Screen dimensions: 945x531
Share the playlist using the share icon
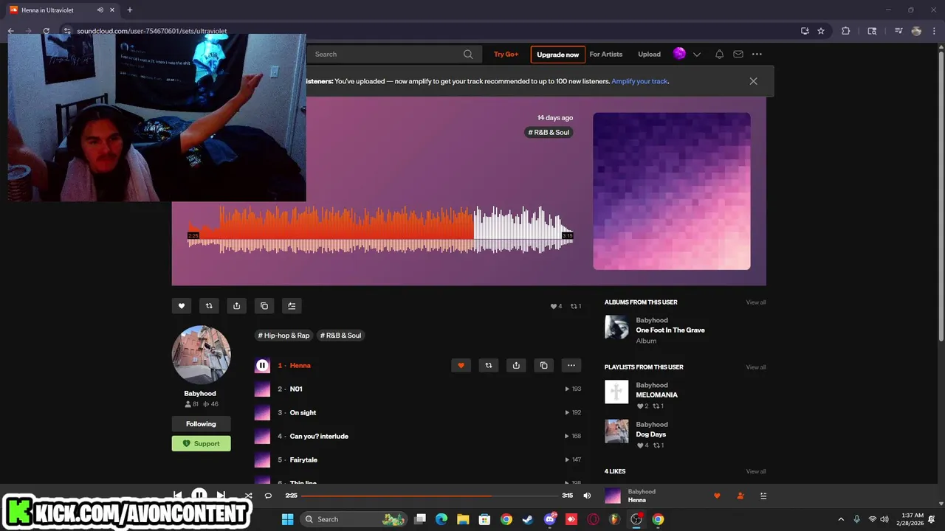pos(236,306)
